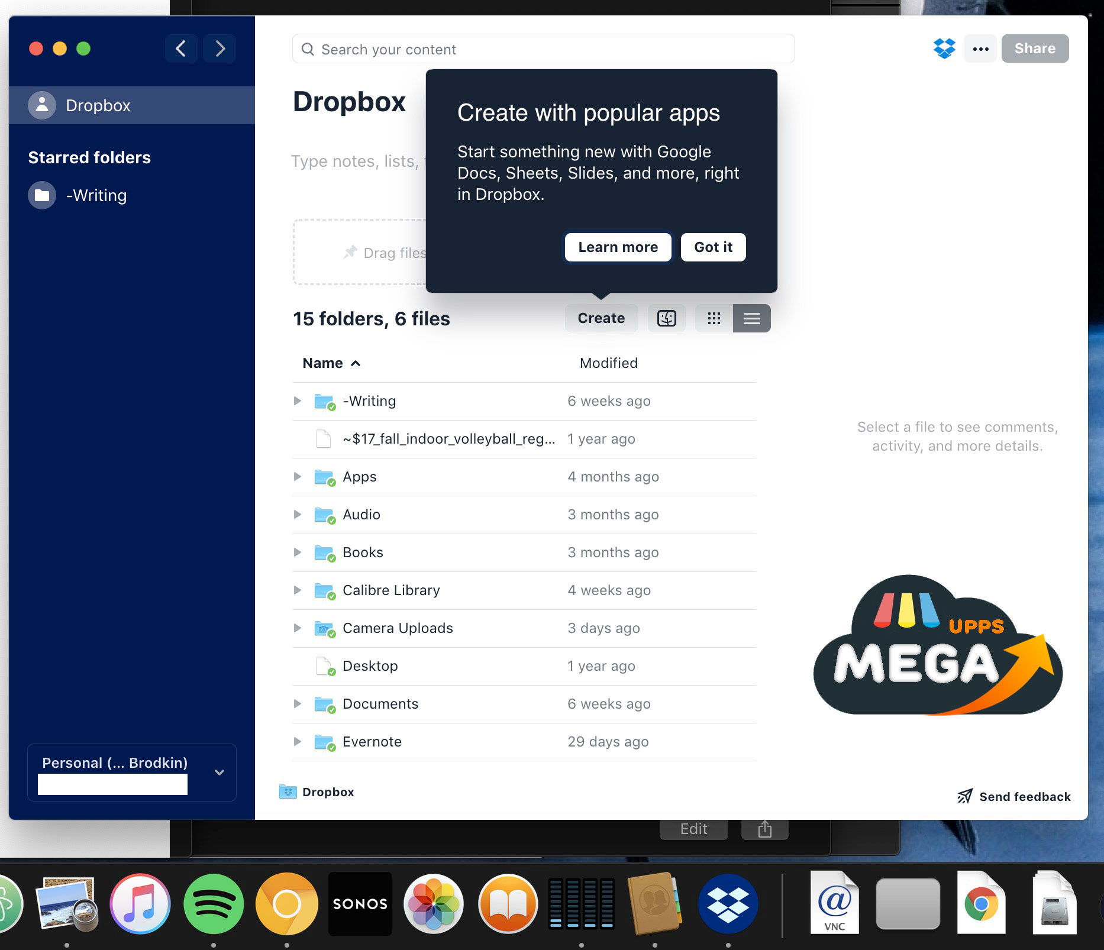Expand the Calibre Library folder row

pos(298,590)
